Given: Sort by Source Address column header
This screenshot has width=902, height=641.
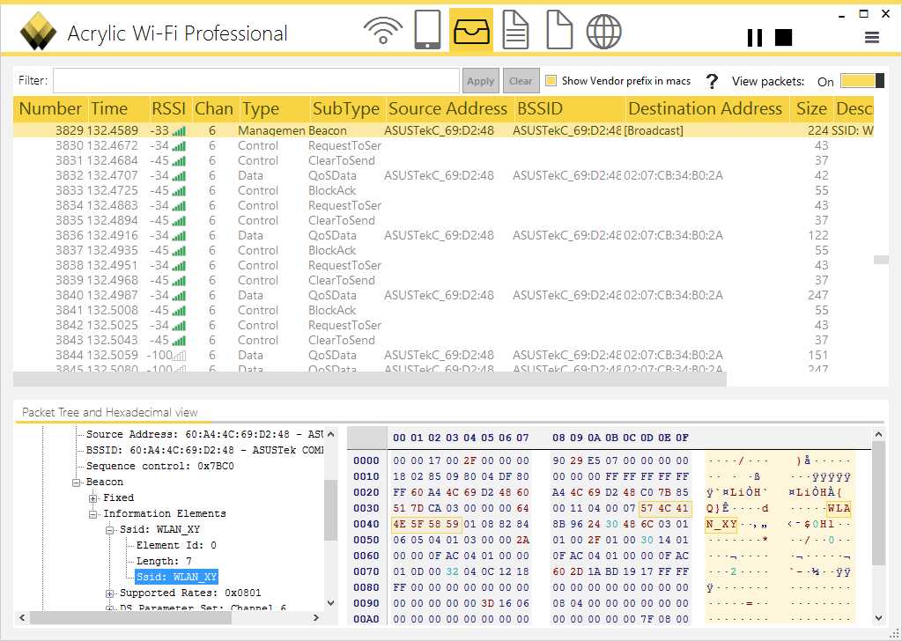Looking at the screenshot, I should (449, 108).
